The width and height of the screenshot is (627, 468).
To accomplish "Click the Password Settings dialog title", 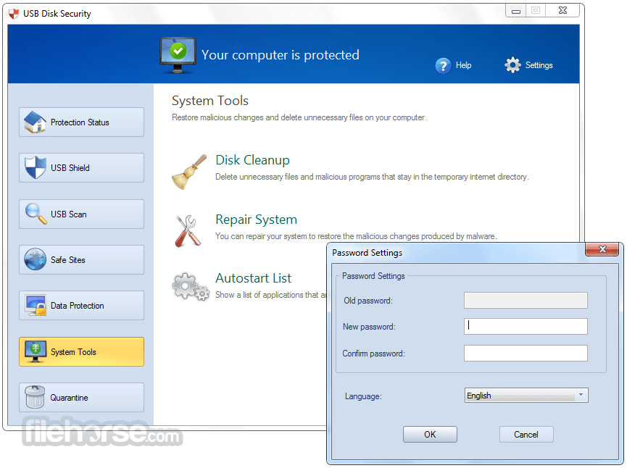I will coord(367,253).
